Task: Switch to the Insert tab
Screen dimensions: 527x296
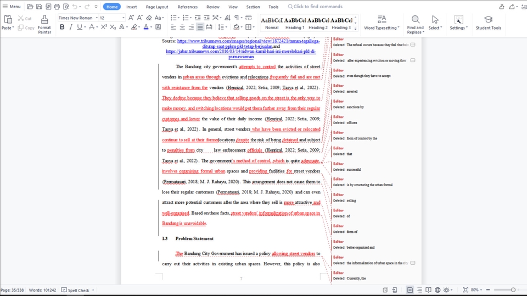Action: point(131,7)
